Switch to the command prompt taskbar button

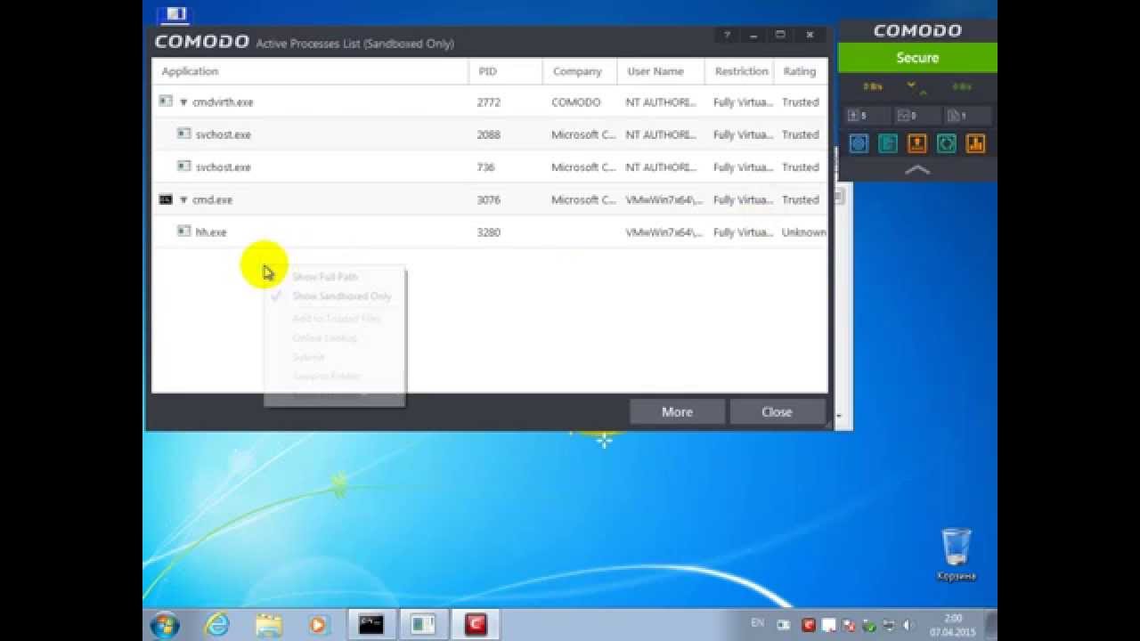point(370,625)
